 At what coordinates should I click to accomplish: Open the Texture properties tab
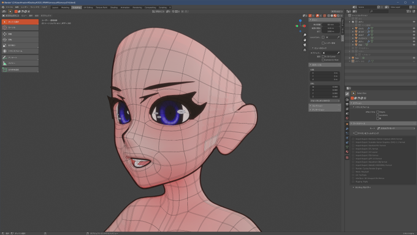347,158
